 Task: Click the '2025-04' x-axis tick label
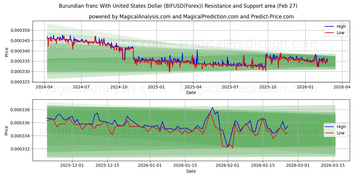click(193, 87)
